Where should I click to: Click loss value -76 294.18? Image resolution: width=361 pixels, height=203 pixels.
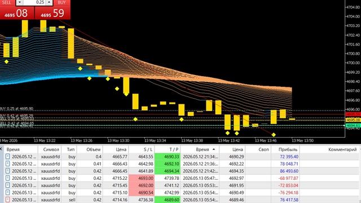[288, 192]
